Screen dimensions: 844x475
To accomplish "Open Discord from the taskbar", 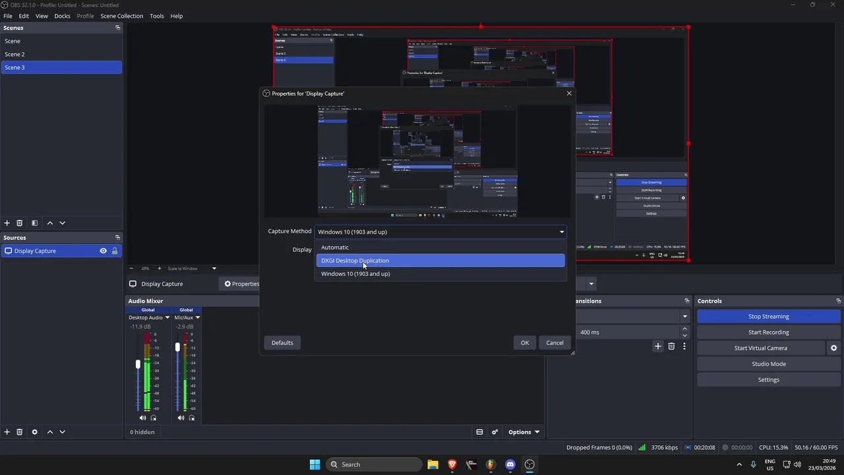I will pyautogui.click(x=510, y=464).
